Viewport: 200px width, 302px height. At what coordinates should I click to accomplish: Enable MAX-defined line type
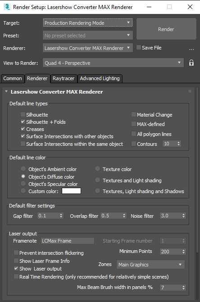[x=134, y=124]
